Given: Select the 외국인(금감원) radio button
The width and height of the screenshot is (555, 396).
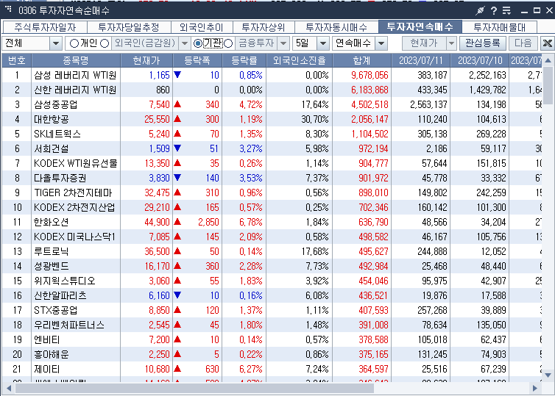Looking at the screenshot, I should click(x=105, y=43).
